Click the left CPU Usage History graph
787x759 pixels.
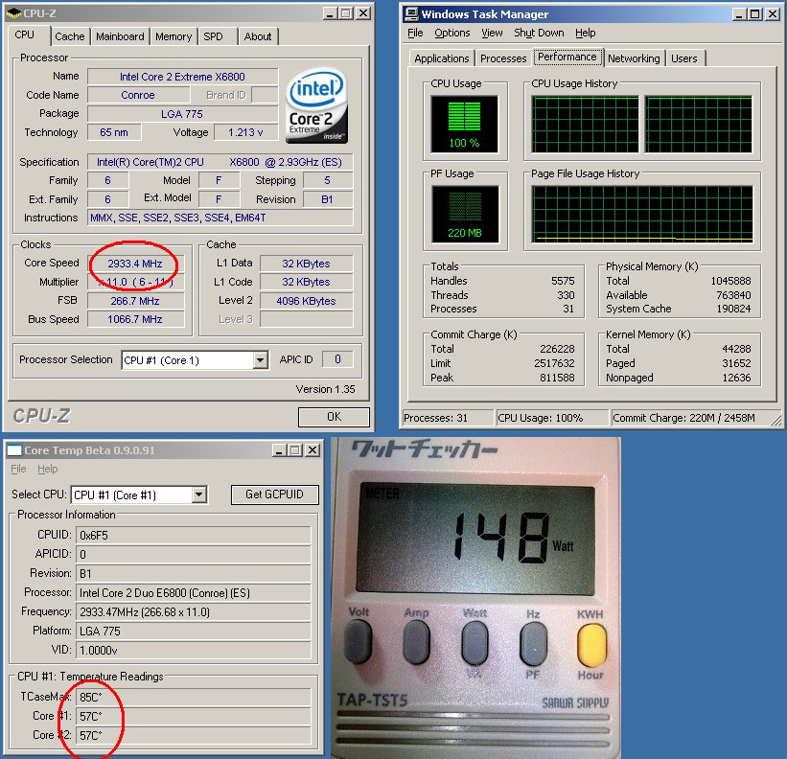pyautogui.click(x=586, y=124)
